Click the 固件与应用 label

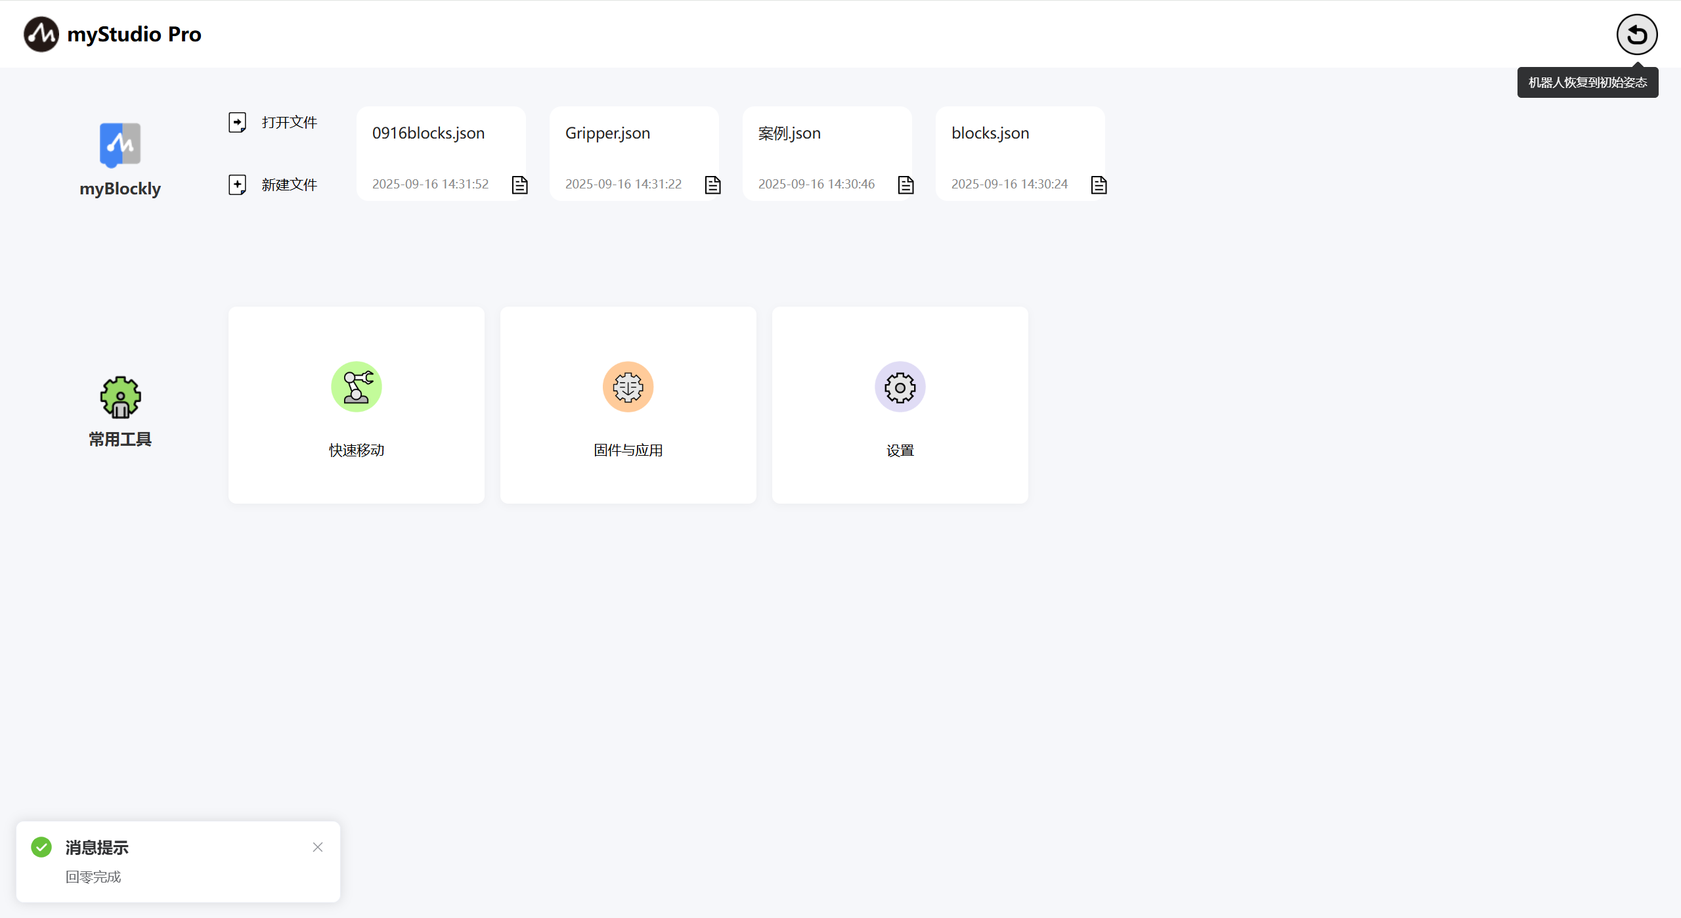tap(628, 450)
